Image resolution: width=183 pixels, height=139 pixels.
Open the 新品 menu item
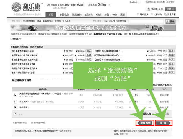click(x=106, y=14)
